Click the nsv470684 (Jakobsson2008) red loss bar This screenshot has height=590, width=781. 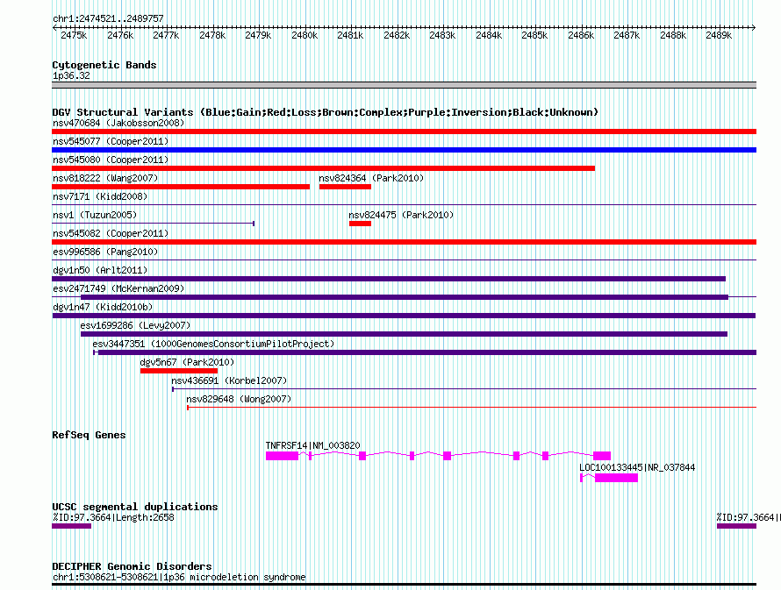pos(404,132)
